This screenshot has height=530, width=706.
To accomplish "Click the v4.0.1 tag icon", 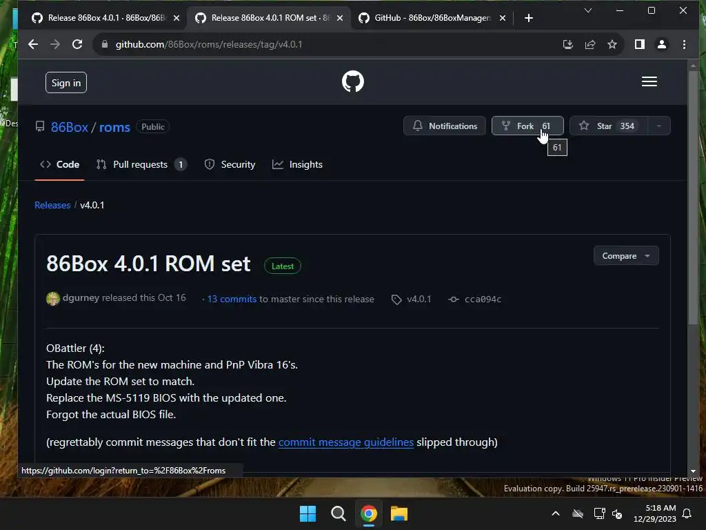I will pos(396,300).
